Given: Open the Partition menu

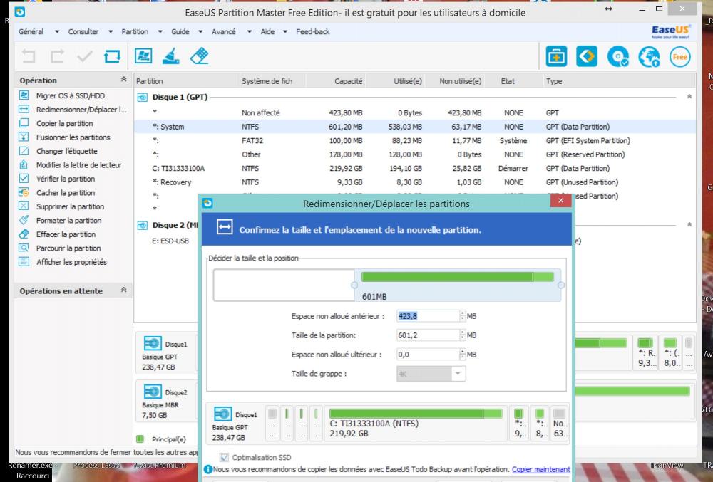Looking at the screenshot, I should point(135,32).
